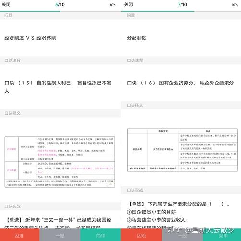Open the 经济制度 table image
Viewport: 241px width, 241px height.
point(60,162)
